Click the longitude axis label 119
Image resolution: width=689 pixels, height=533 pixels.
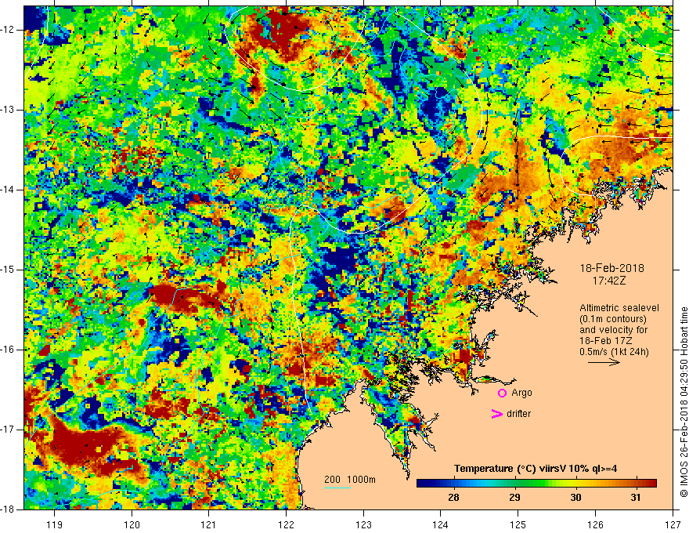(55, 524)
